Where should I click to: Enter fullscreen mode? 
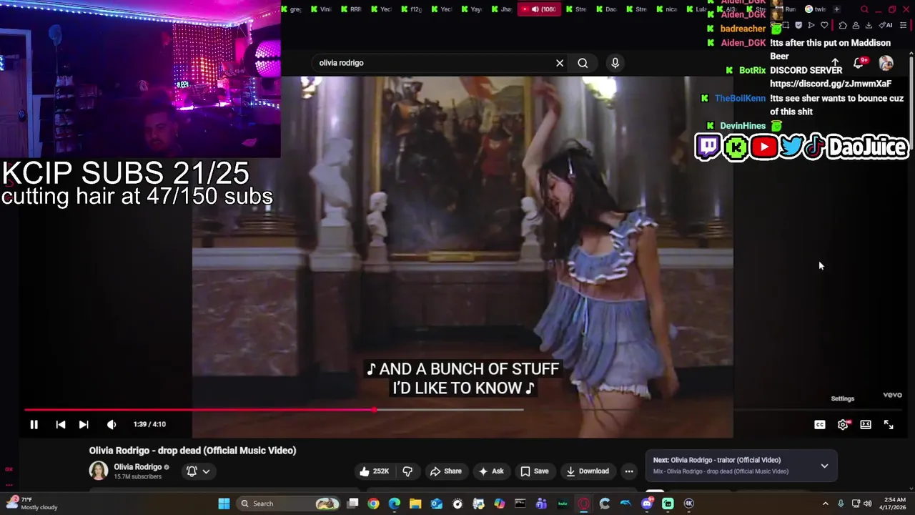point(889,424)
